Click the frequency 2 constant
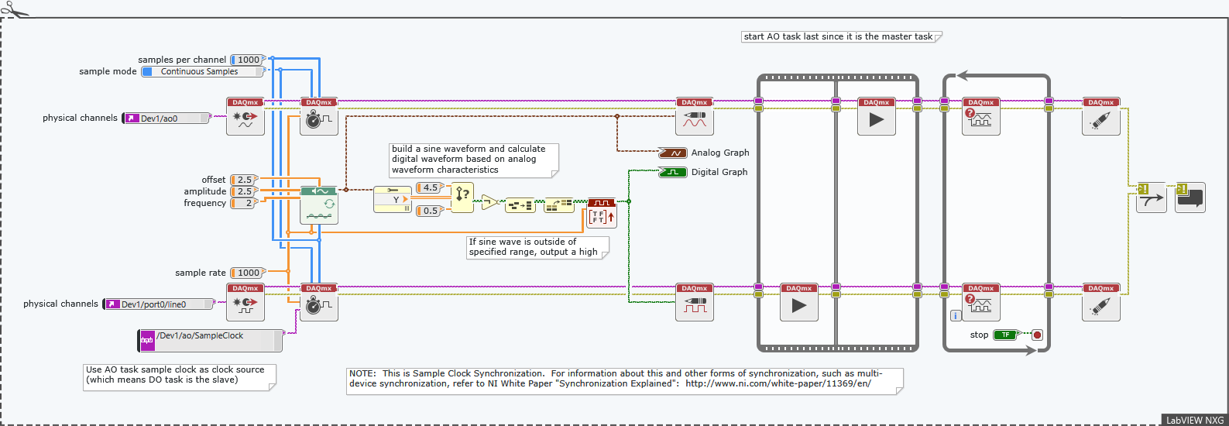This screenshot has width=1229, height=426. point(244,203)
